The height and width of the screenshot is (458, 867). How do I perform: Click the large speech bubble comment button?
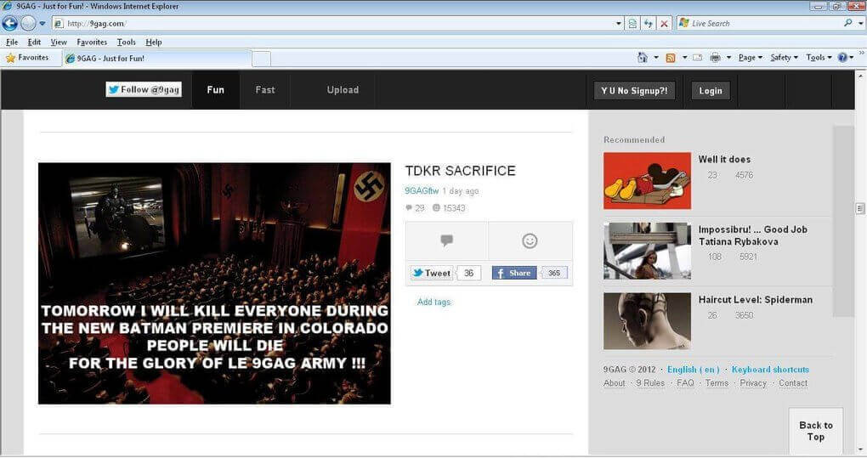point(447,240)
